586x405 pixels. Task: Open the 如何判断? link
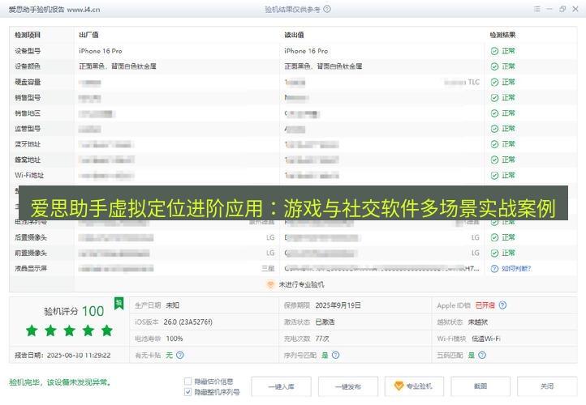click(x=516, y=268)
